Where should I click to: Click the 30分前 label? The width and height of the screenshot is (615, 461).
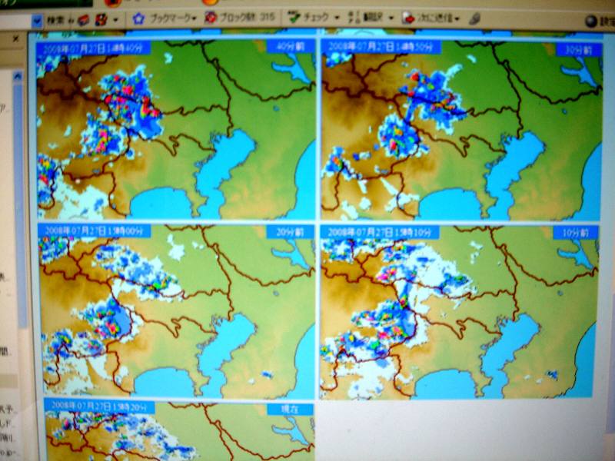point(579,50)
